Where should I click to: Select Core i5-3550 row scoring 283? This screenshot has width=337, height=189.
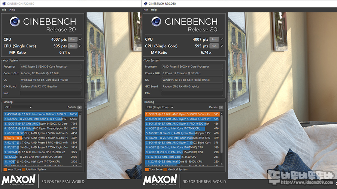coord(182,157)
